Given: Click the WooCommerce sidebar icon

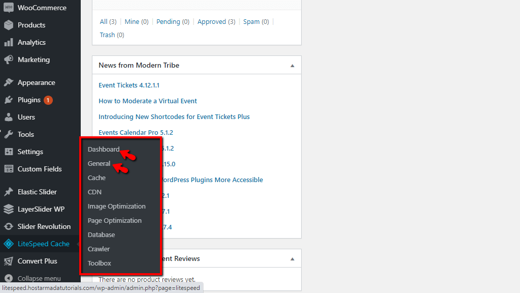Looking at the screenshot, I should [x=9, y=8].
